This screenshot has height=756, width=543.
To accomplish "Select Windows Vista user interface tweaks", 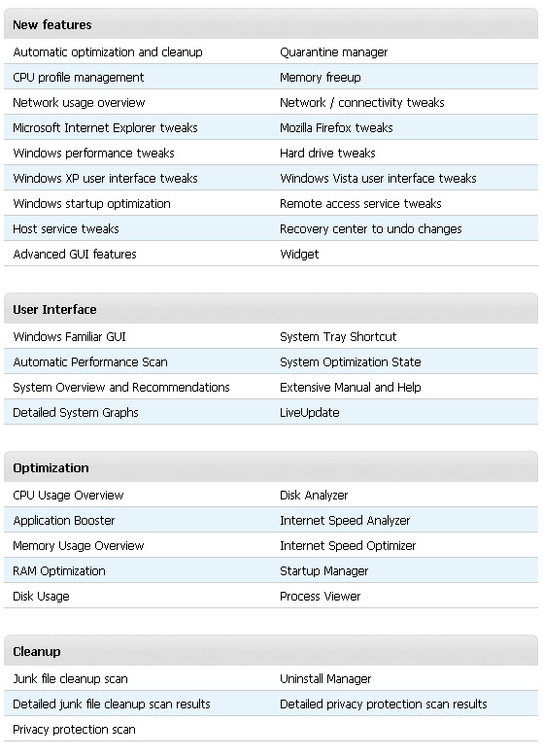I will pos(378,179).
